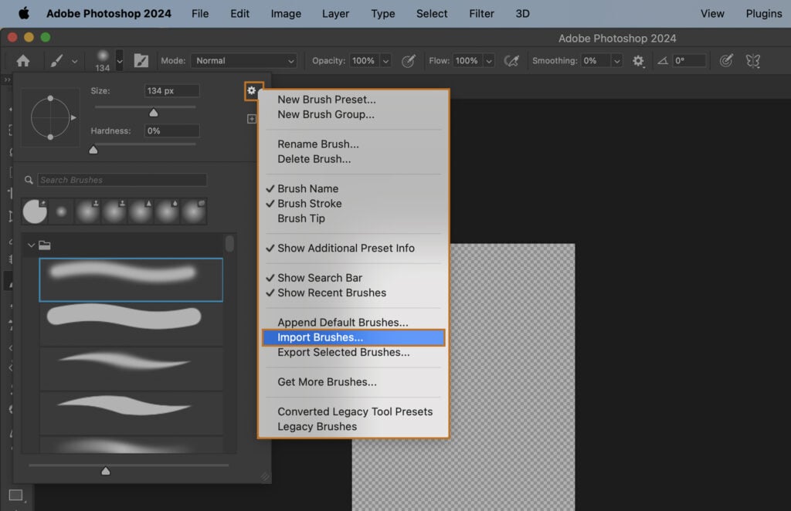The width and height of the screenshot is (791, 511).
Task: Open the Home screen
Action: coord(25,60)
